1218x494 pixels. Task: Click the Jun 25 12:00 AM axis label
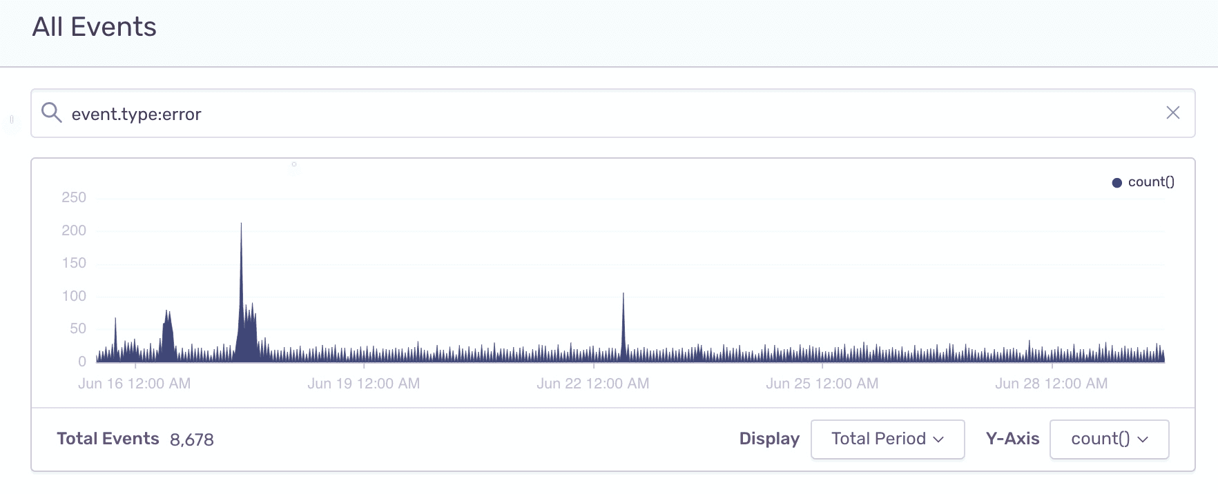pyautogui.click(x=822, y=384)
